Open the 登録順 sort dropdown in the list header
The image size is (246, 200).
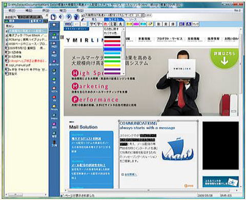(36, 21)
